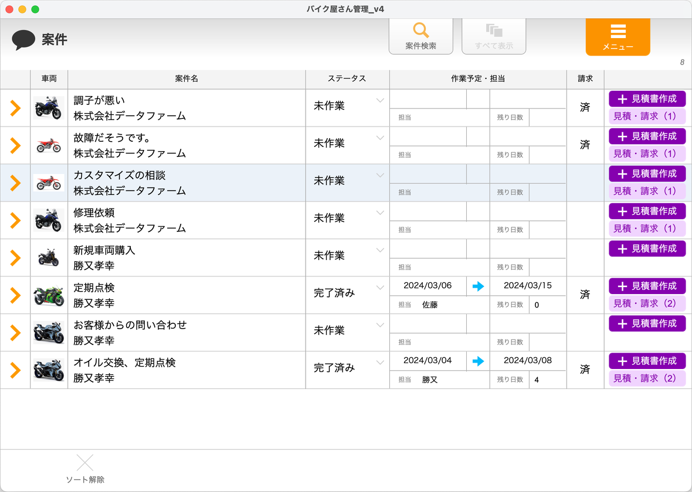
Task: Expand status dropdown for 調子が悪い
Action: point(380,101)
